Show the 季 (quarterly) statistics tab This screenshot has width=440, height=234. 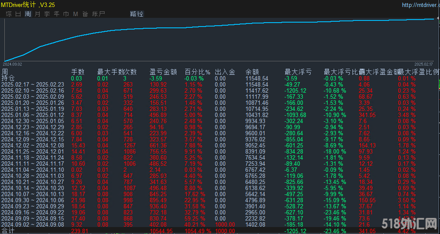tap(47, 14)
